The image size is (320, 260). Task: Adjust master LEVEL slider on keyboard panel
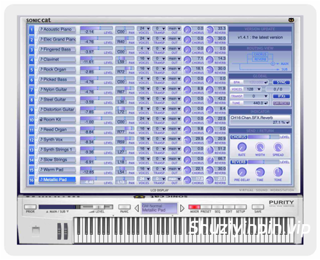click(x=97, y=207)
